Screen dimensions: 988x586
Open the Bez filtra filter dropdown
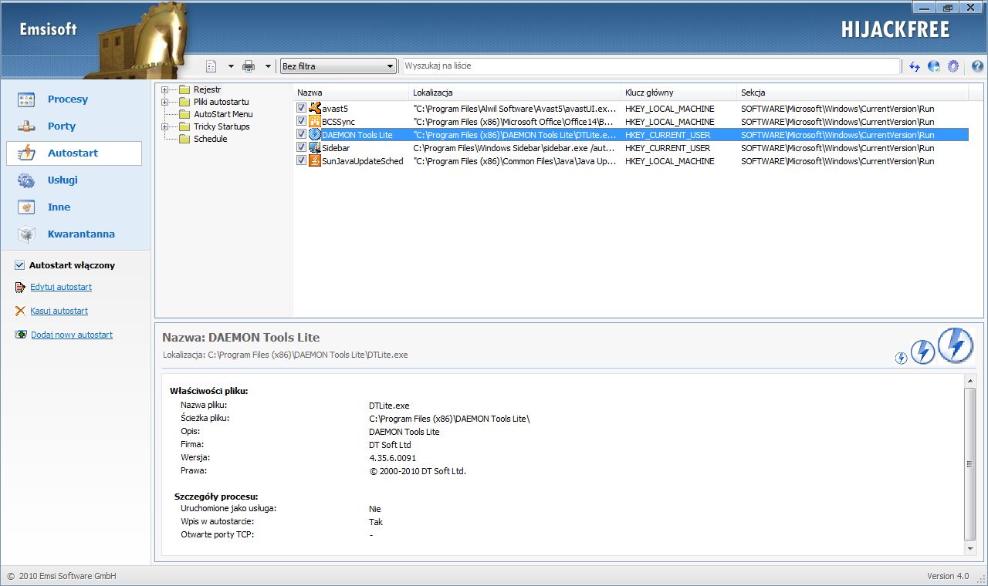pyautogui.click(x=338, y=66)
